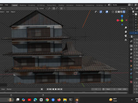Open outliner display mode dropdown
This screenshot has width=138, height=103.
(133, 9)
